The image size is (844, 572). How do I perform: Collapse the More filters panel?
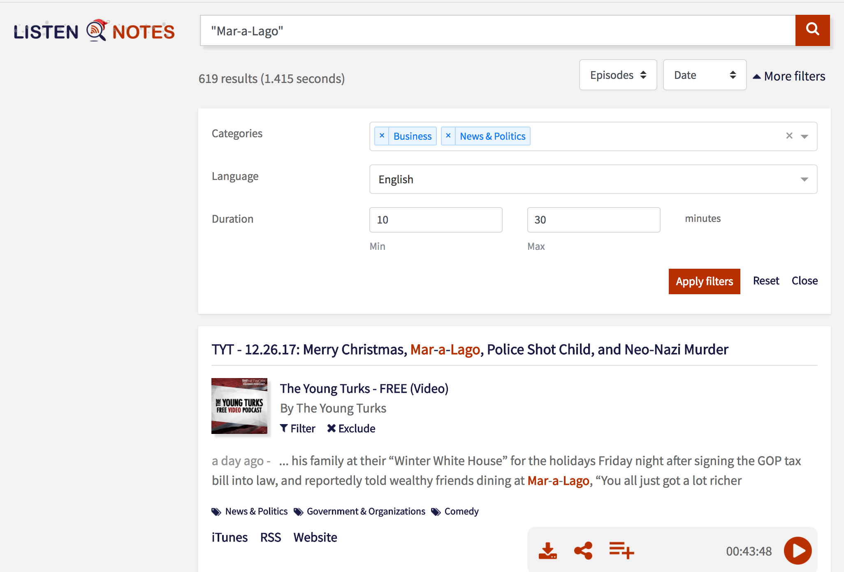789,76
